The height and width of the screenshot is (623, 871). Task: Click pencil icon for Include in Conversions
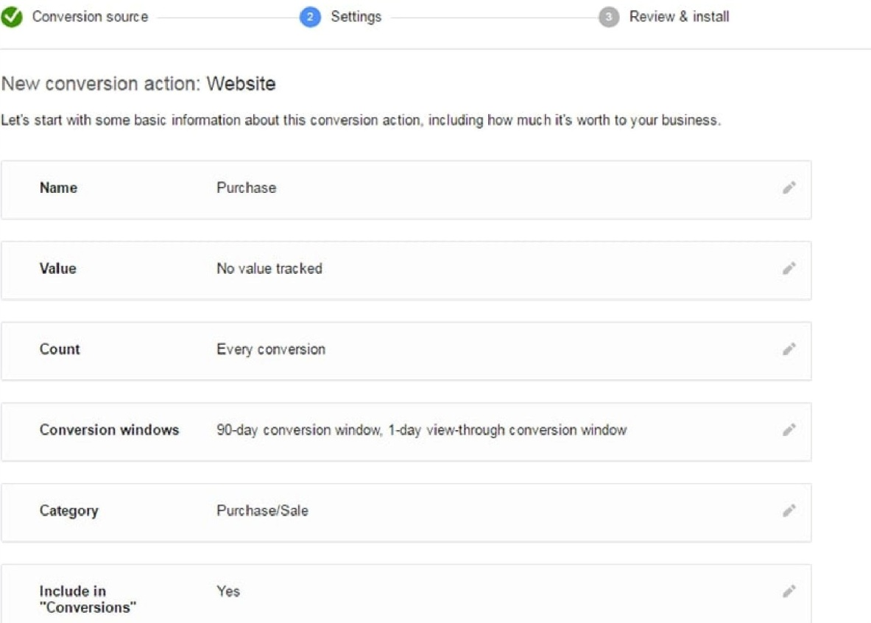click(789, 591)
